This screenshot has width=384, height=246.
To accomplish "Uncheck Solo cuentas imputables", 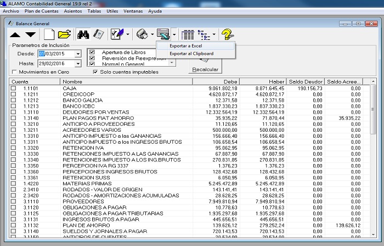I will tap(95, 72).
